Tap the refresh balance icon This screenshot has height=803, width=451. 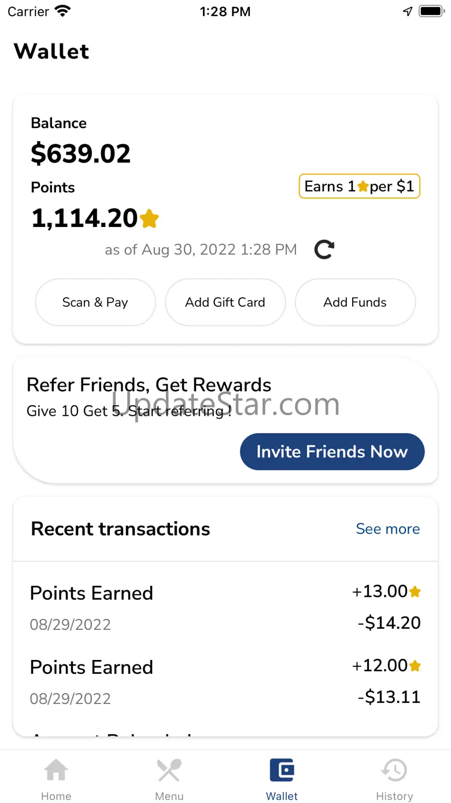tap(324, 250)
